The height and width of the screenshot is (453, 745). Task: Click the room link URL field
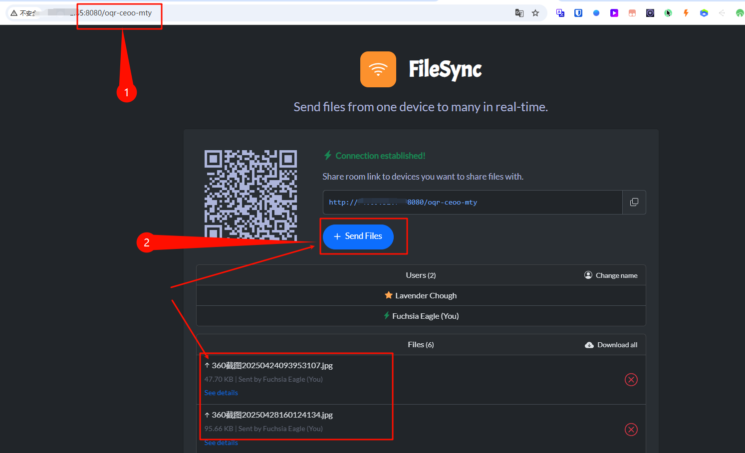pos(473,202)
